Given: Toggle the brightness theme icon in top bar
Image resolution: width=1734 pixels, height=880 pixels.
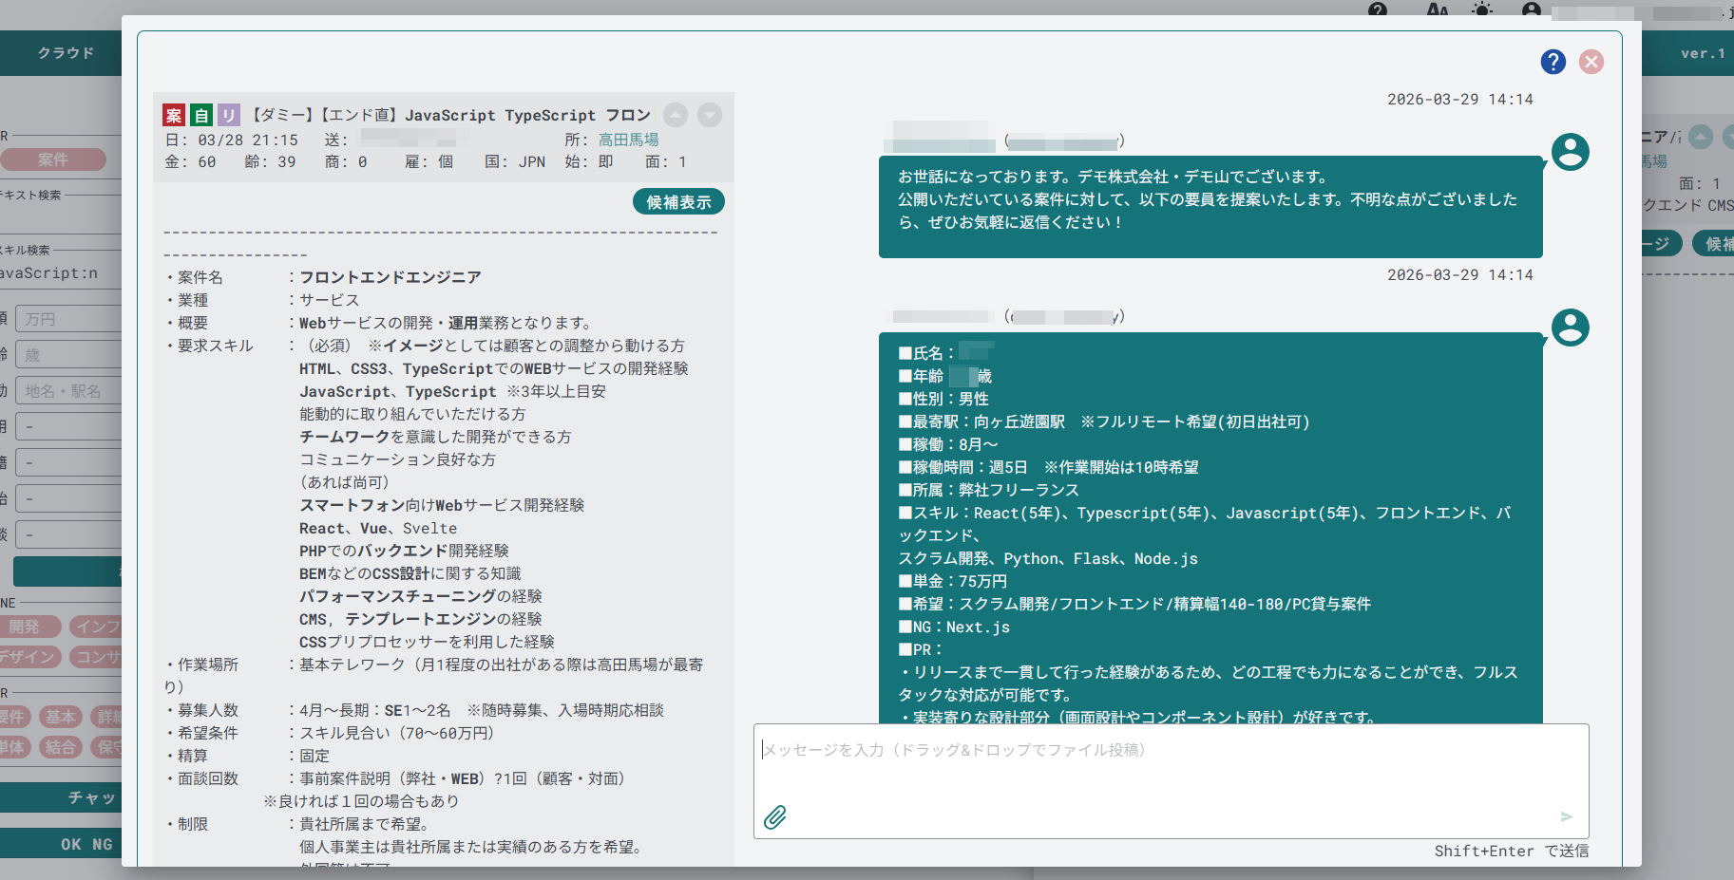Looking at the screenshot, I should click(x=1482, y=9).
